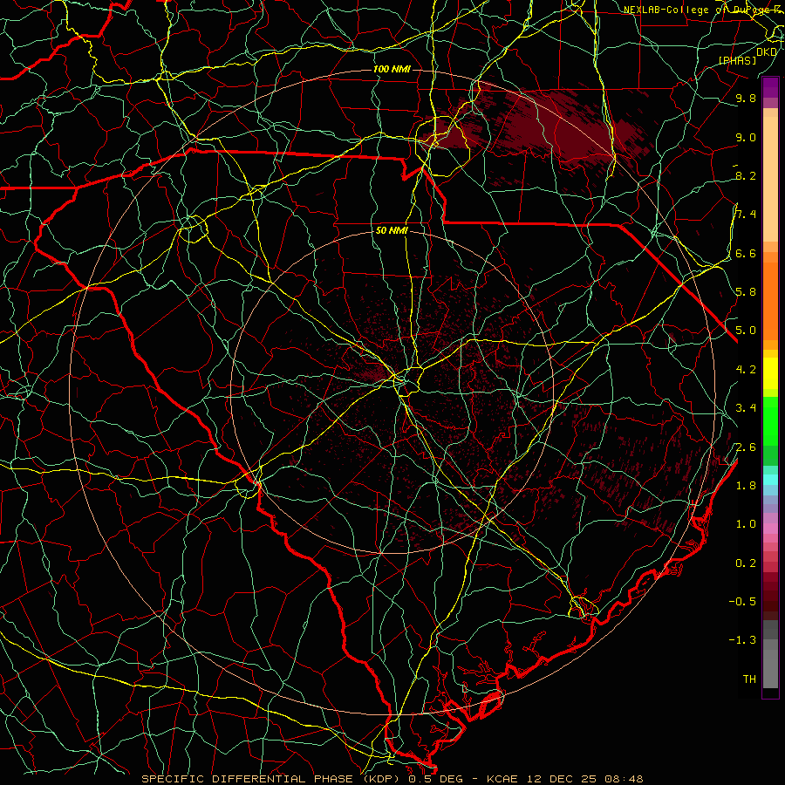This screenshot has width=785, height=785.
Task: Click the -1.3 colorbar value
Action: tap(742, 640)
